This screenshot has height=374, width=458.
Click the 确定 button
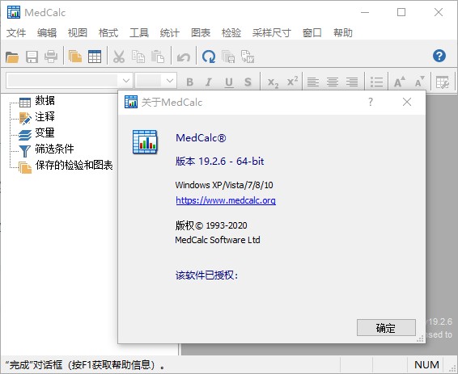click(386, 328)
